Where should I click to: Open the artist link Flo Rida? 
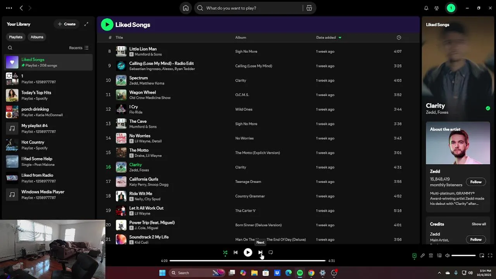click(136, 112)
